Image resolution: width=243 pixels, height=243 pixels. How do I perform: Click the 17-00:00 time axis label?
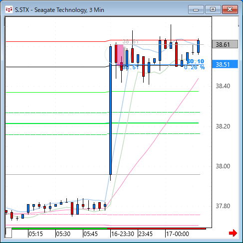[178, 234]
